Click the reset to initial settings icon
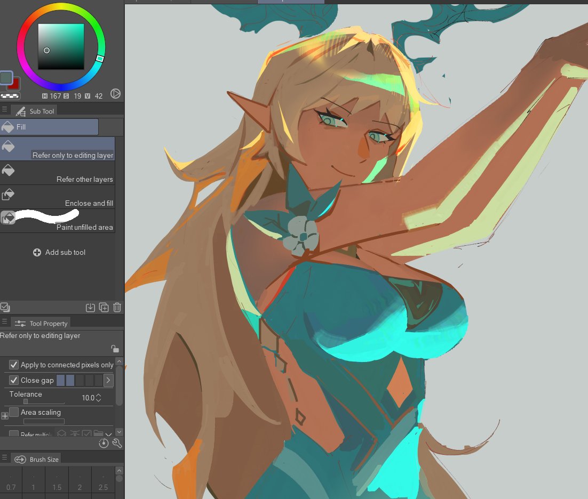 (104, 444)
